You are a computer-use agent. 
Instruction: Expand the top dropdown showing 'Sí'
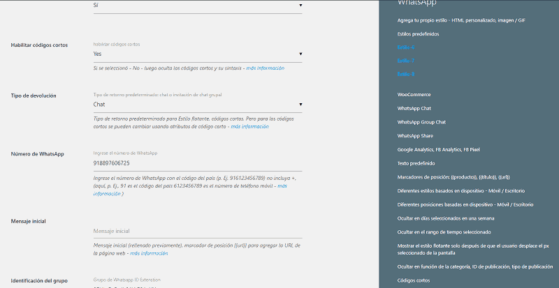point(198,6)
